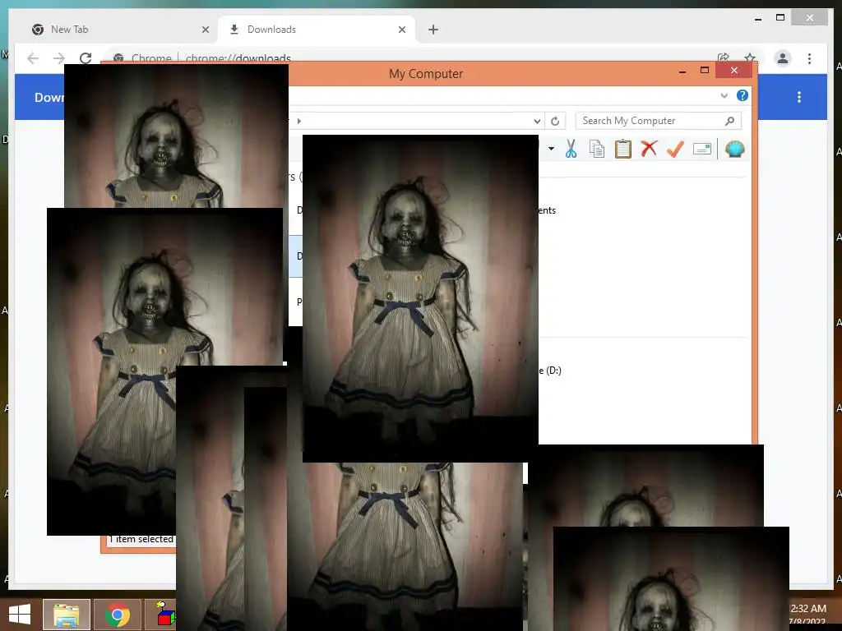Screen dimensions: 842x631
Task: Share this page from address bar
Action: pos(724,58)
